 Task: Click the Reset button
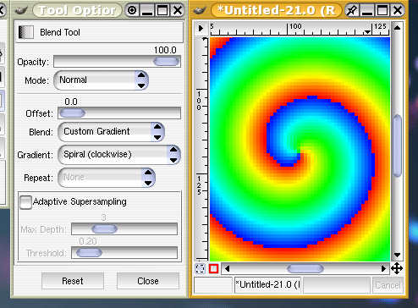pyautogui.click(x=73, y=281)
